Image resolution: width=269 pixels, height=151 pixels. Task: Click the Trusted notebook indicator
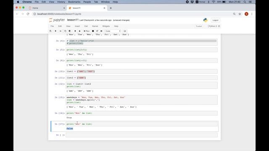pyautogui.click(x=199, y=26)
